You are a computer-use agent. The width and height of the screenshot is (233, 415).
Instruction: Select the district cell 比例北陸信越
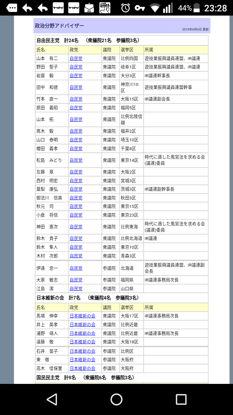pos(131,119)
